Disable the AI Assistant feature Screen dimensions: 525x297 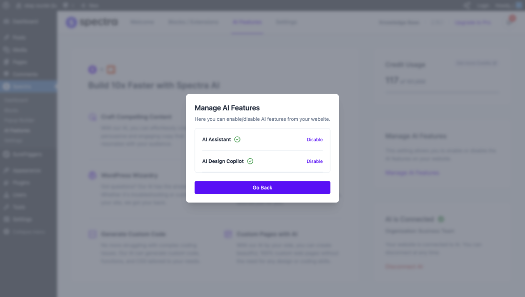point(315,139)
